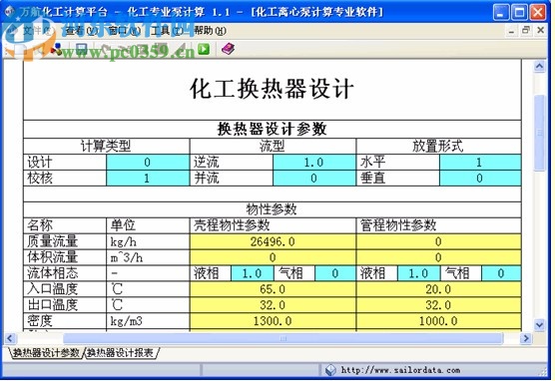
Task: Click the 单位 column header cell
Action: pyautogui.click(x=148, y=225)
